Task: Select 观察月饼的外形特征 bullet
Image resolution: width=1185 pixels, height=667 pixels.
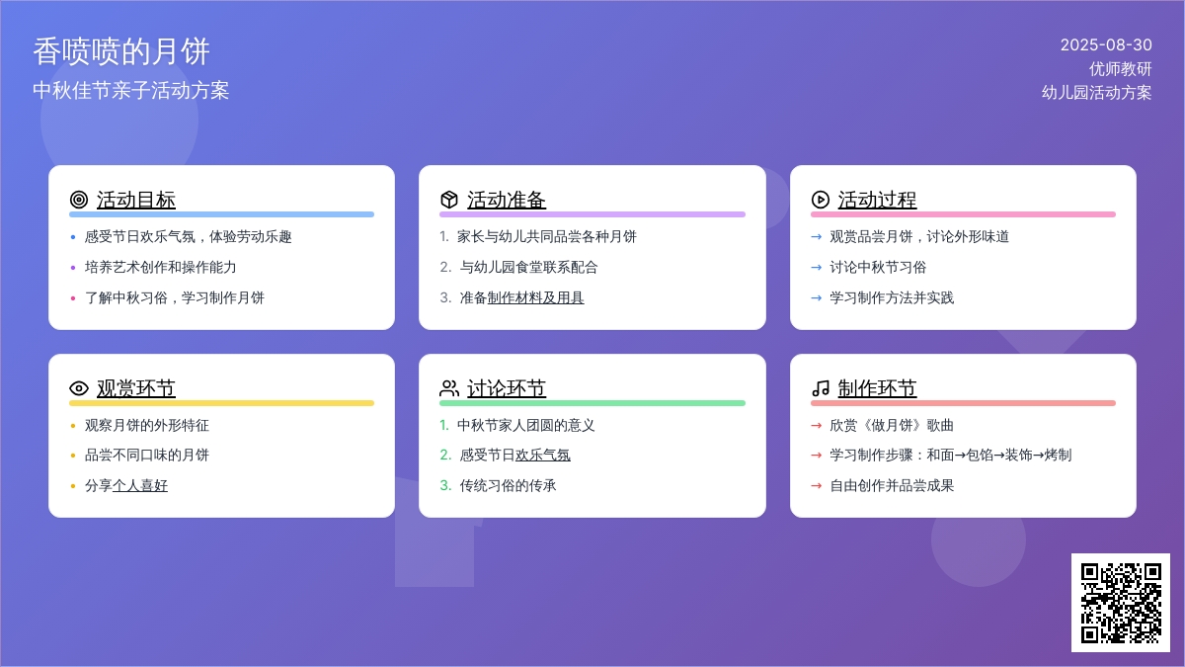Action: click(147, 426)
